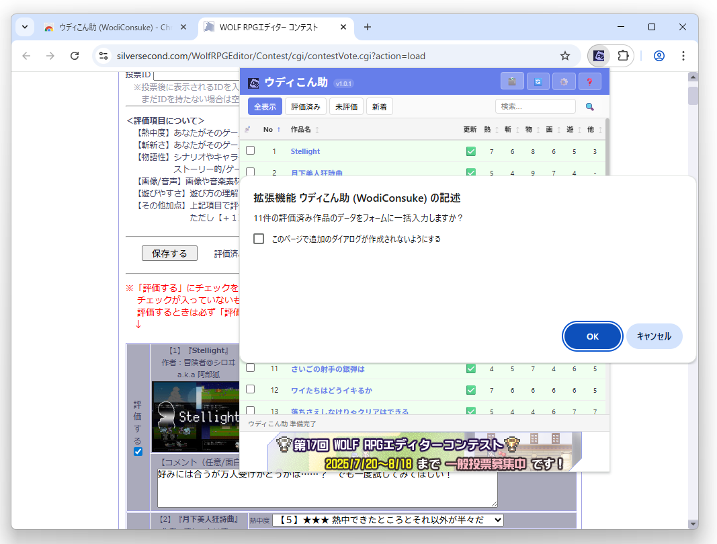Click the sort arrows next to 作品名
The image size is (717, 544).
[x=315, y=129]
